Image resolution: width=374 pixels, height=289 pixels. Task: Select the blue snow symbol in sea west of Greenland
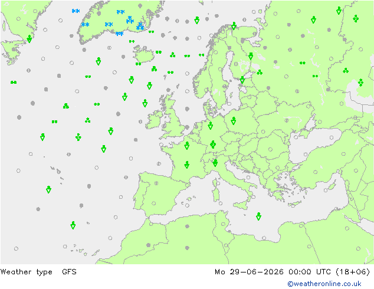tap(76, 11)
